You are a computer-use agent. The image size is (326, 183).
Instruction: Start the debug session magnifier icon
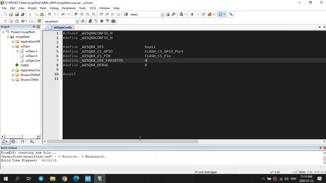[x=181, y=14]
